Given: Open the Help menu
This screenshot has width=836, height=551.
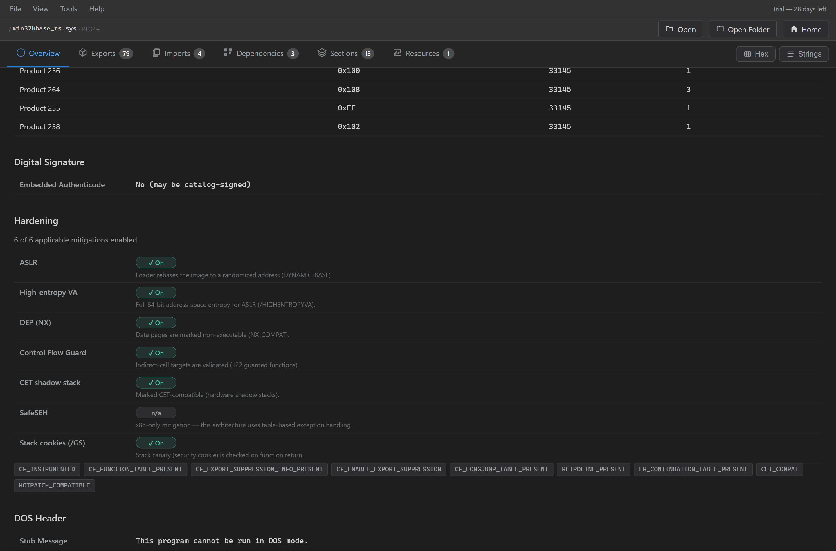Looking at the screenshot, I should pyautogui.click(x=97, y=8).
